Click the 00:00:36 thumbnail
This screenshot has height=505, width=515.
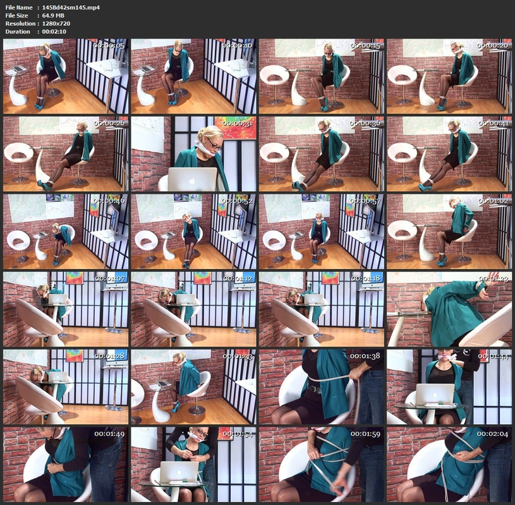point(322,154)
